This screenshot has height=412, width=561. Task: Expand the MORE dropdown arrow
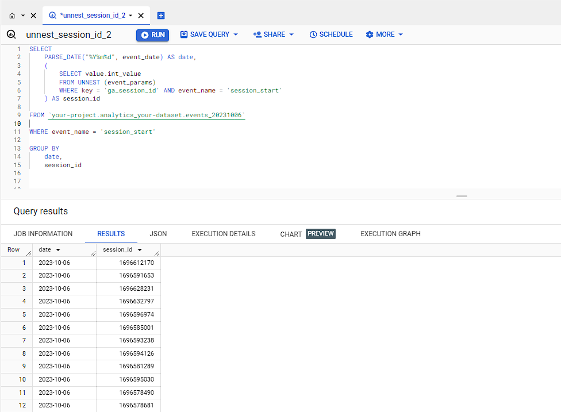coord(401,34)
